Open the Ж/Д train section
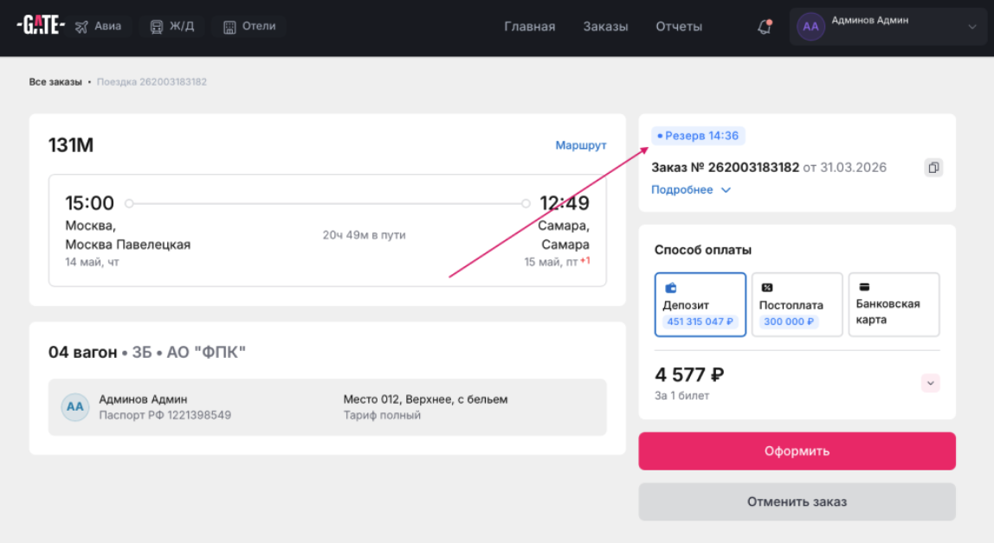 [x=171, y=27]
